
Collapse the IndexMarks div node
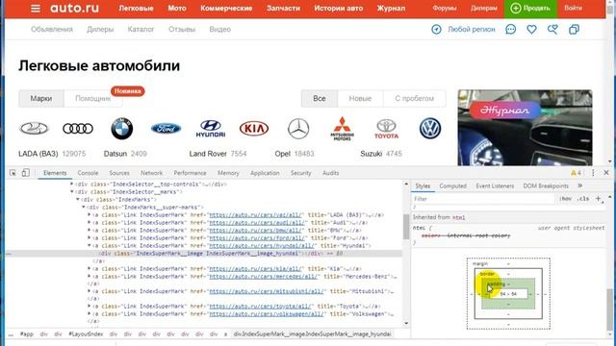coord(78,199)
